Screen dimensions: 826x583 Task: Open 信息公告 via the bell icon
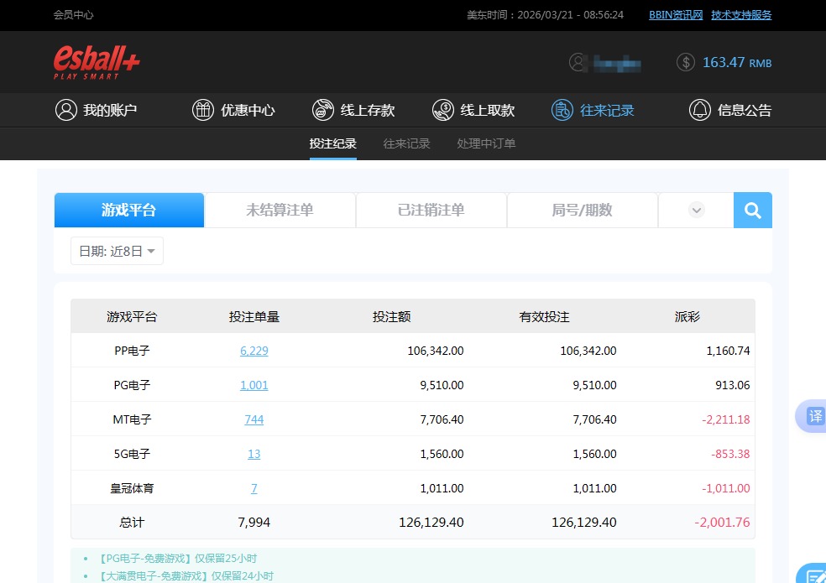coord(698,110)
